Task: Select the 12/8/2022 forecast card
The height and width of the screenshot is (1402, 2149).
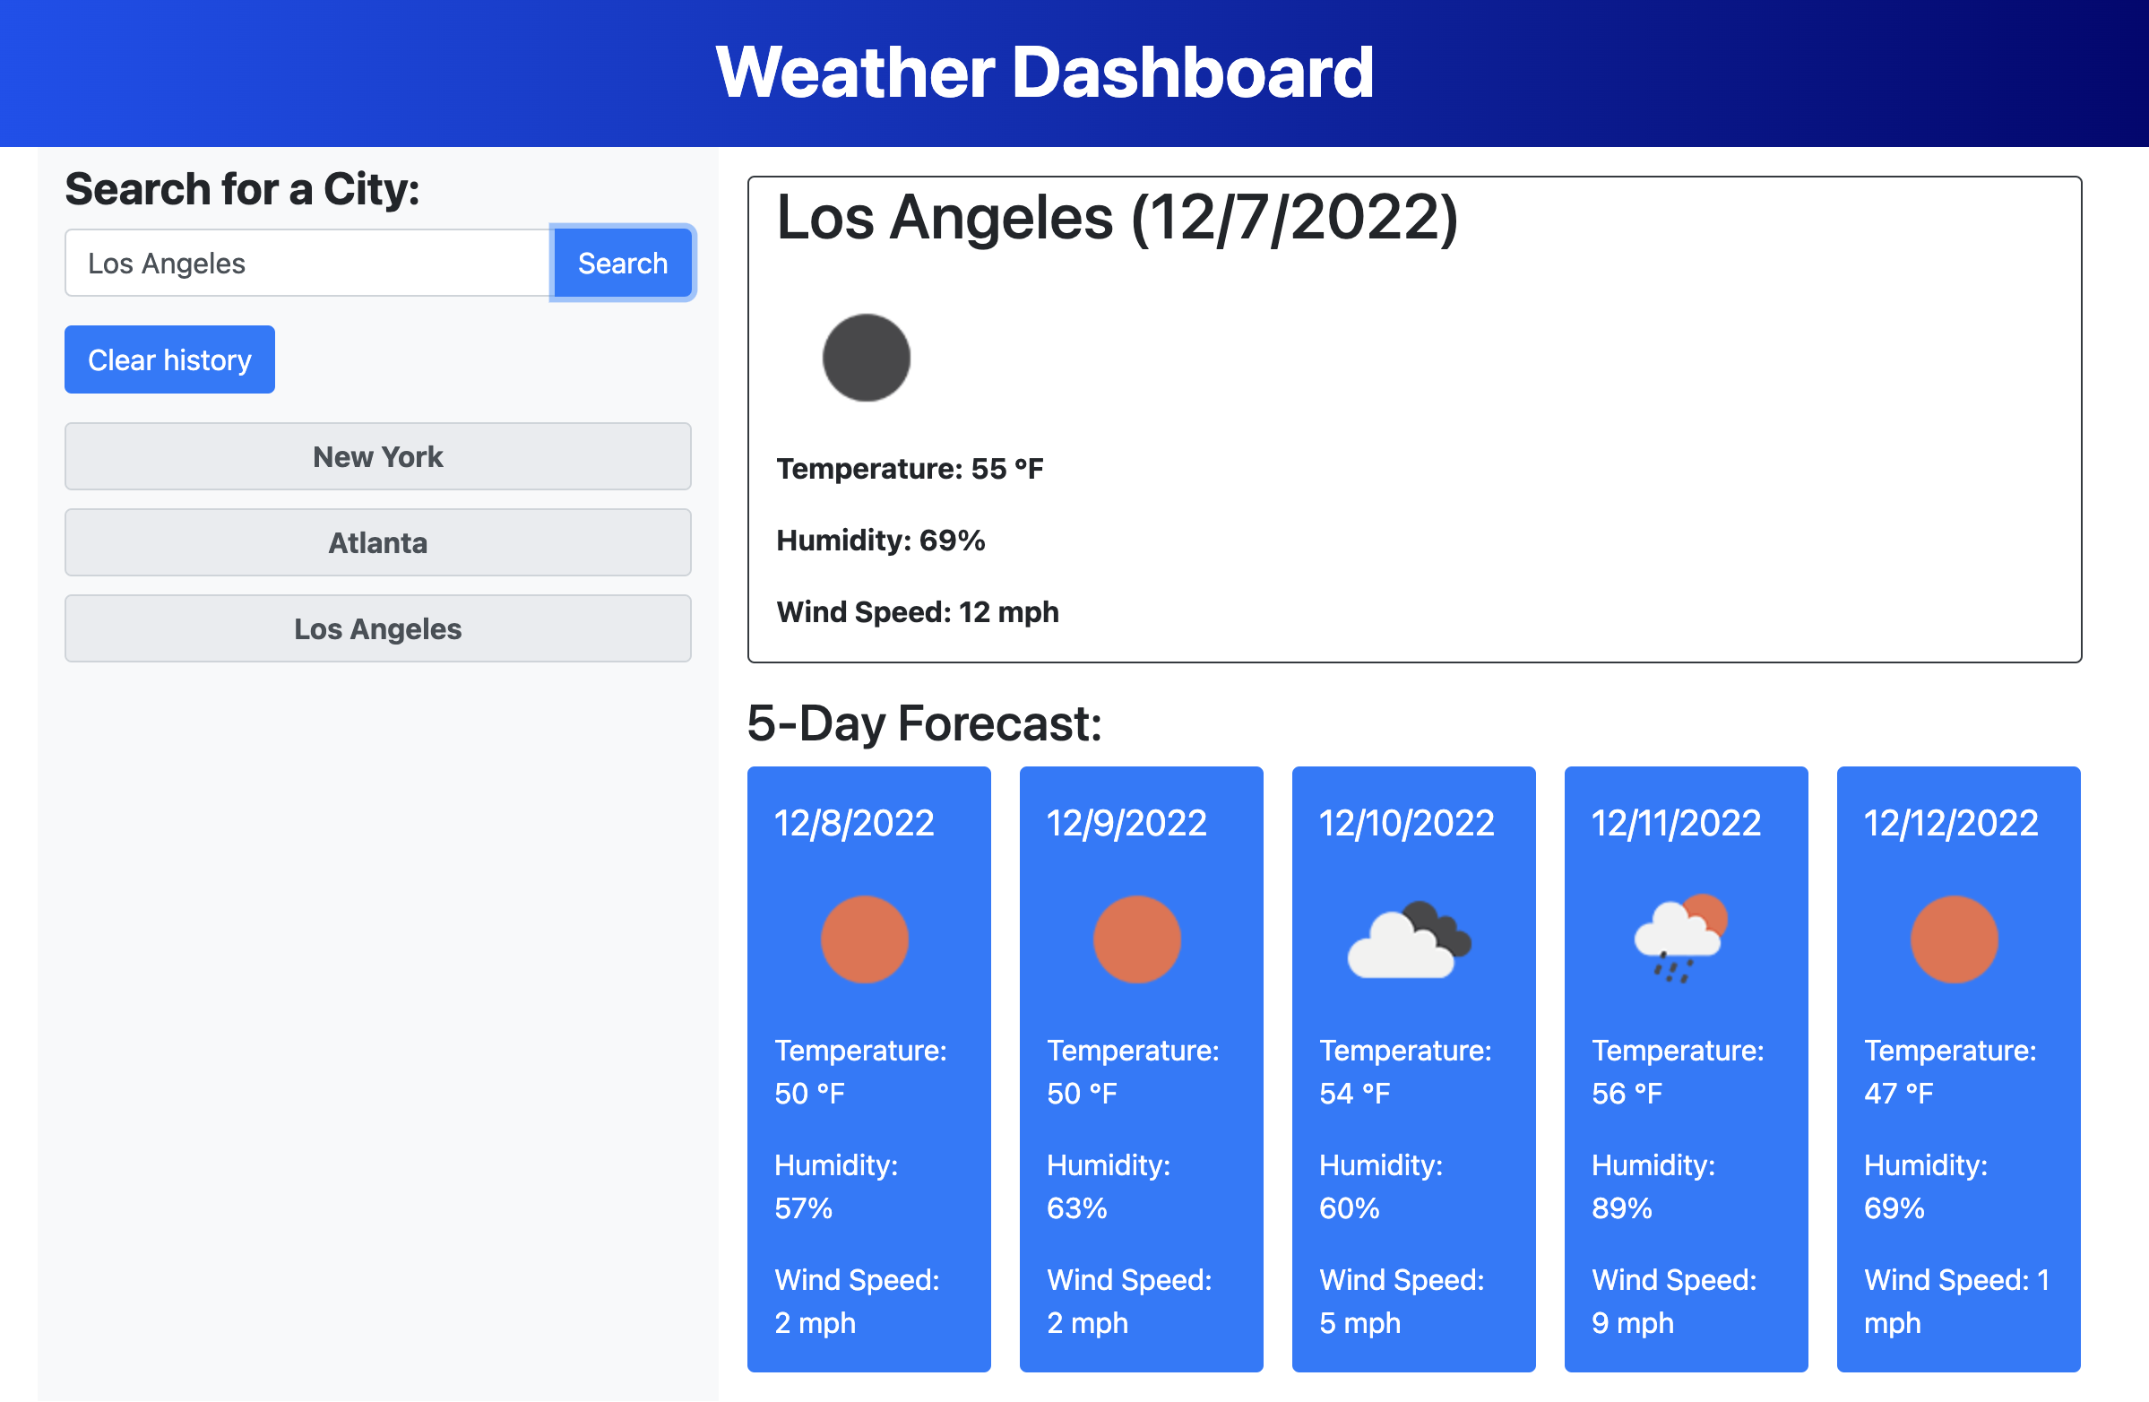Action: [x=867, y=1066]
